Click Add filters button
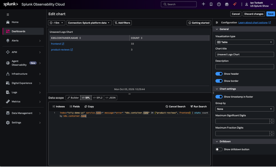Screen dimensions: 276x167 (122, 23)
